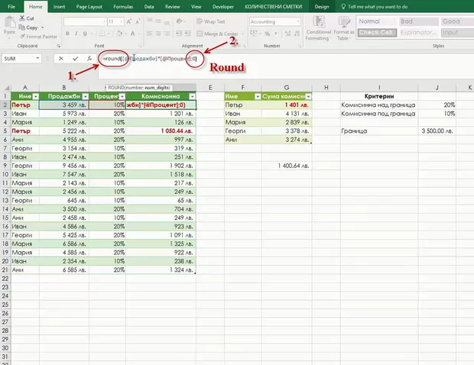The width and height of the screenshot is (474, 365).
Task: Toggle Bold formatting
Action: click(x=67, y=34)
